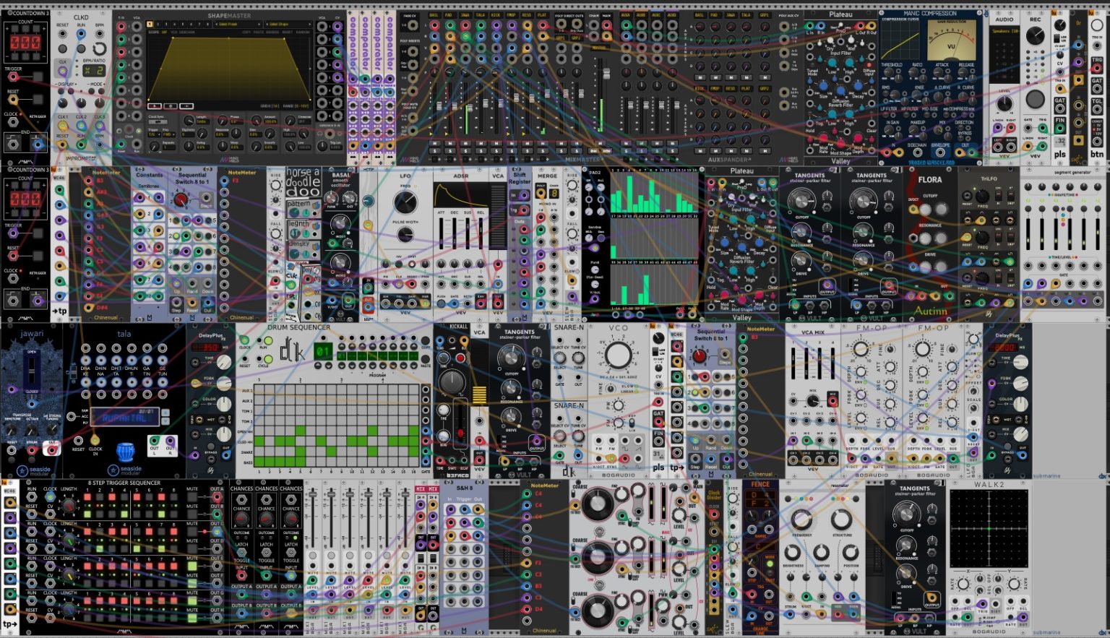The width and height of the screenshot is (1110, 638).
Task: Click Drum Sequencer step display 01
Action: point(323,351)
